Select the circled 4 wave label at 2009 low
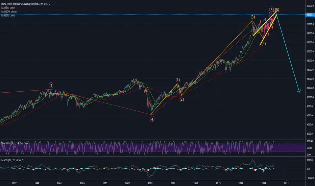The height and width of the screenshot is (186, 315). click(x=152, y=119)
